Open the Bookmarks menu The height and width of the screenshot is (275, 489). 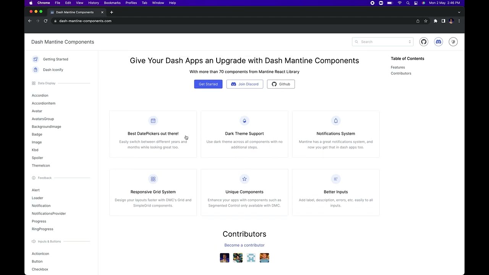point(112,3)
